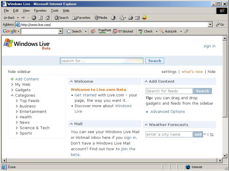Toggle the 57 blocked popup blocker

pyautogui.click(x=123, y=31)
